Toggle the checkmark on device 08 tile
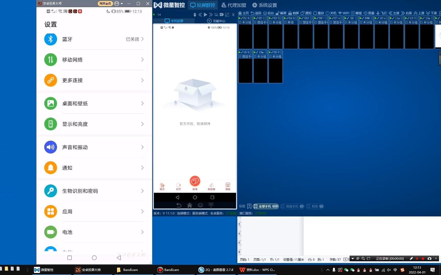The width and height of the screenshot is (441, 275). [x=348, y=18]
